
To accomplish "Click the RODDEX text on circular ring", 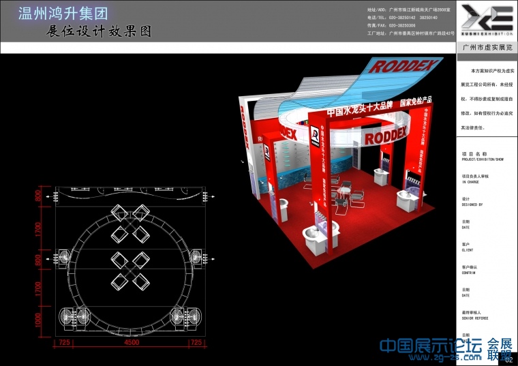I will [385, 136].
